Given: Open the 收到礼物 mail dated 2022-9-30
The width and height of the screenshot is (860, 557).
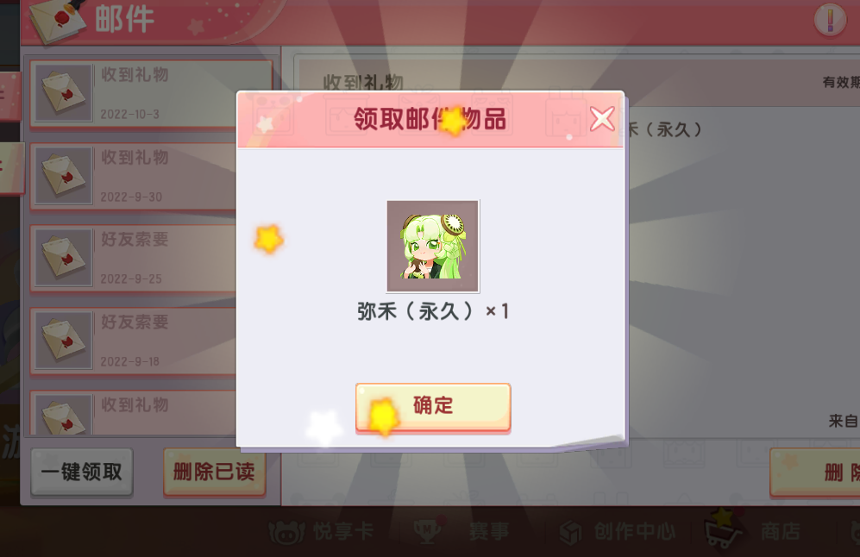Looking at the screenshot, I should [x=135, y=177].
